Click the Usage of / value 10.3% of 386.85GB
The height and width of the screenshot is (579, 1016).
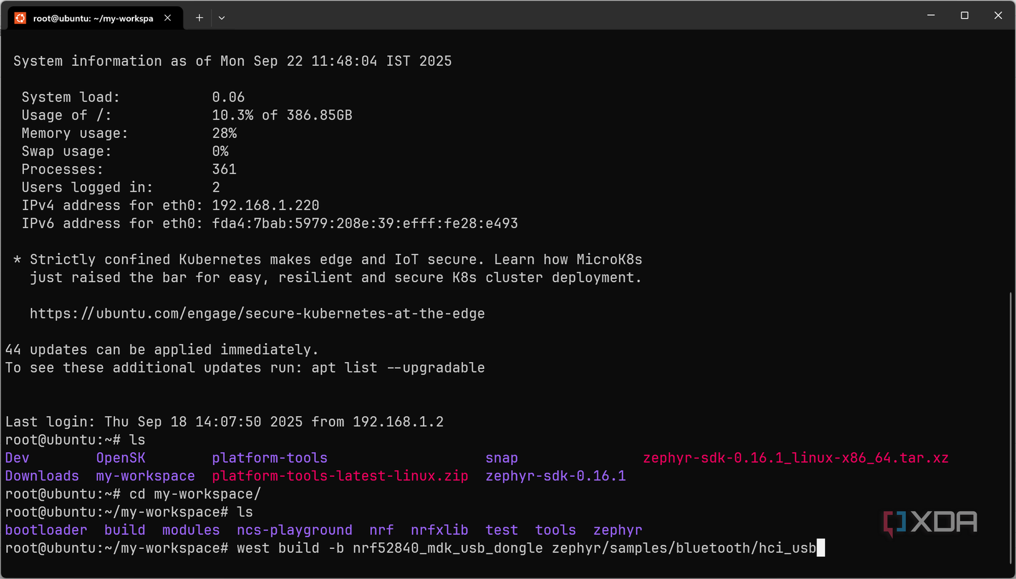pyautogui.click(x=282, y=115)
